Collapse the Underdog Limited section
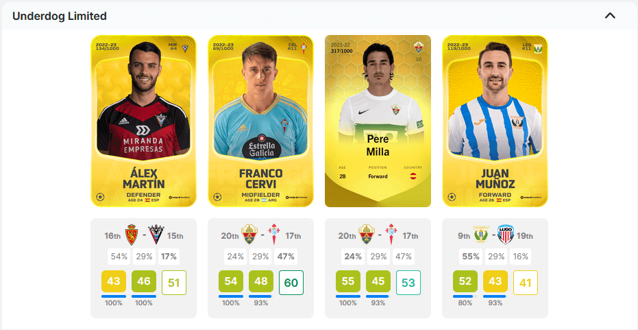Viewport: 638px width, 330px height. click(610, 16)
